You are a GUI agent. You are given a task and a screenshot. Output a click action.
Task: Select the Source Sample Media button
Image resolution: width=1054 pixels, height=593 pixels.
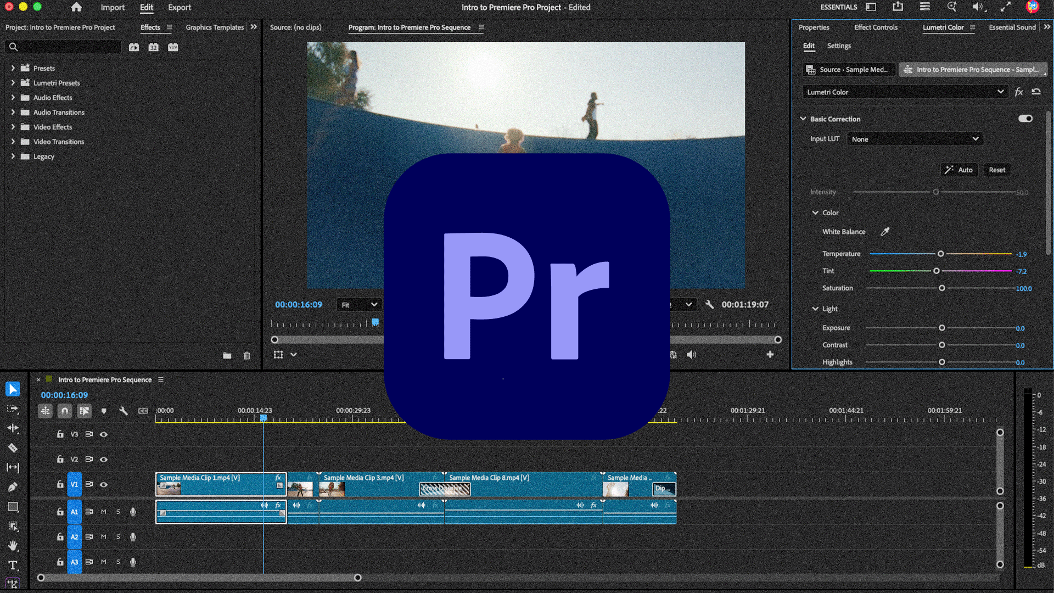tap(849, 70)
